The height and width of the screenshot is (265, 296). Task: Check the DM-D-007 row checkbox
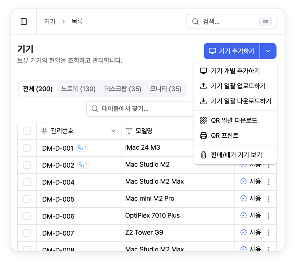click(27, 233)
